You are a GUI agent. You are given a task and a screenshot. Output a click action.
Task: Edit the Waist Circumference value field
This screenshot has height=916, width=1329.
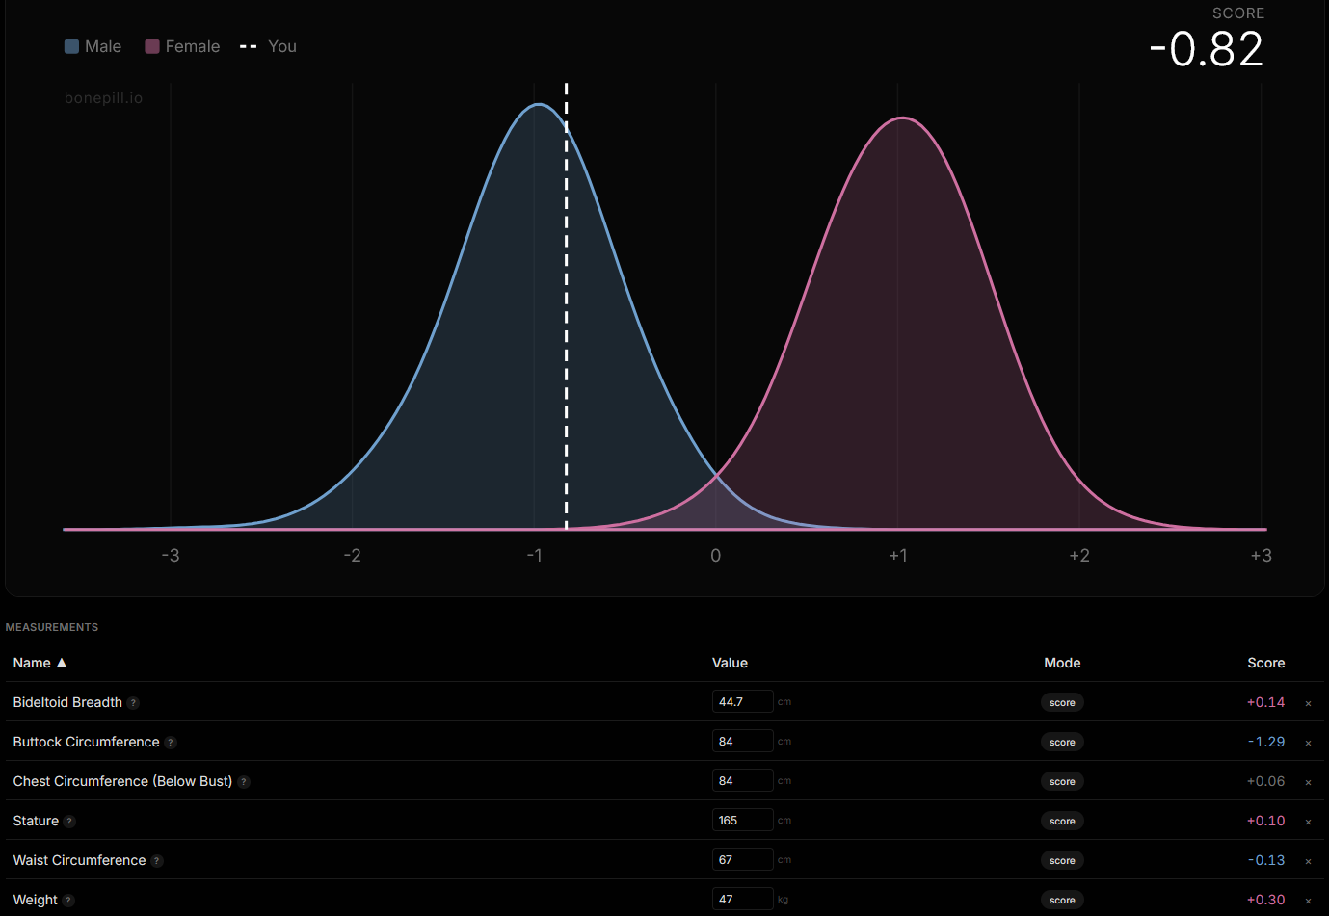pyautogui.click(x=742, y=859)
